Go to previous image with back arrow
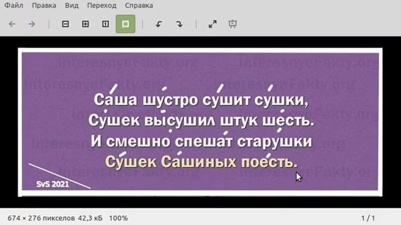Screen dimensions: 401x225 (x=12, y=24)
